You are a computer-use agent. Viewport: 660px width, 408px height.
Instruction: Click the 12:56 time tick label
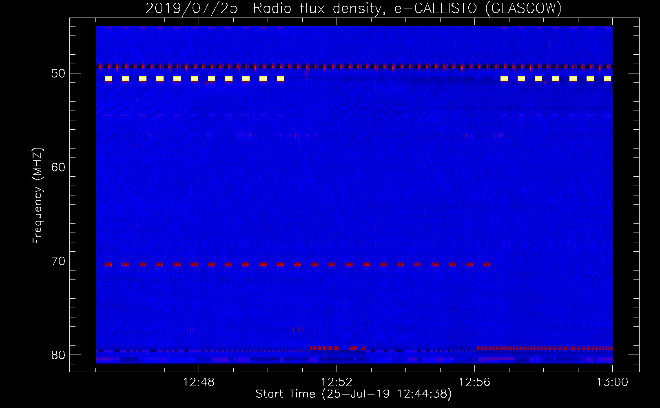pyautogui.click(x=474, y=382)
